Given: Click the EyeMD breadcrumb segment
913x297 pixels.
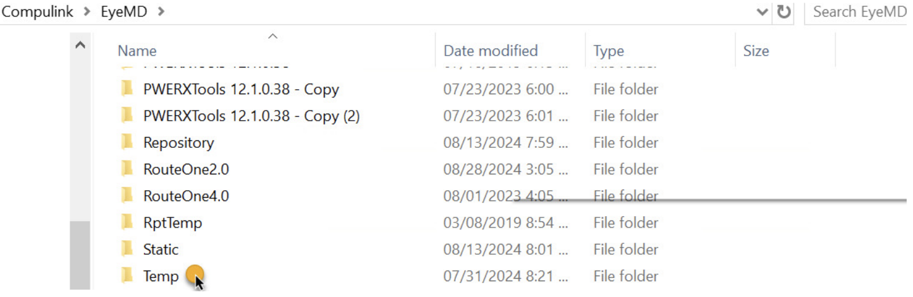Looking at the screenshot, I should [x=124, y=11].
